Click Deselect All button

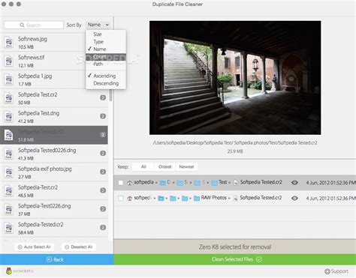tap(79, 247)
